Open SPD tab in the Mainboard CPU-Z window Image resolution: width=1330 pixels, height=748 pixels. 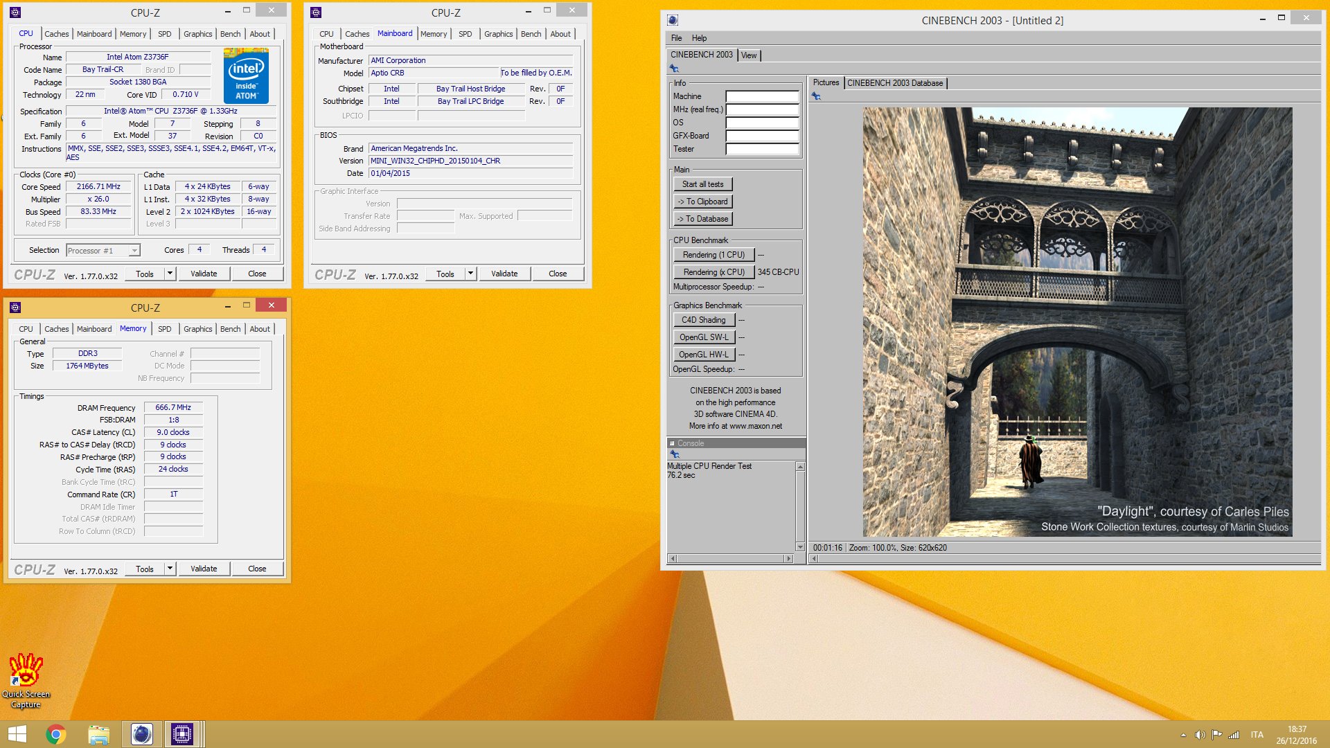tap(465, 34)
